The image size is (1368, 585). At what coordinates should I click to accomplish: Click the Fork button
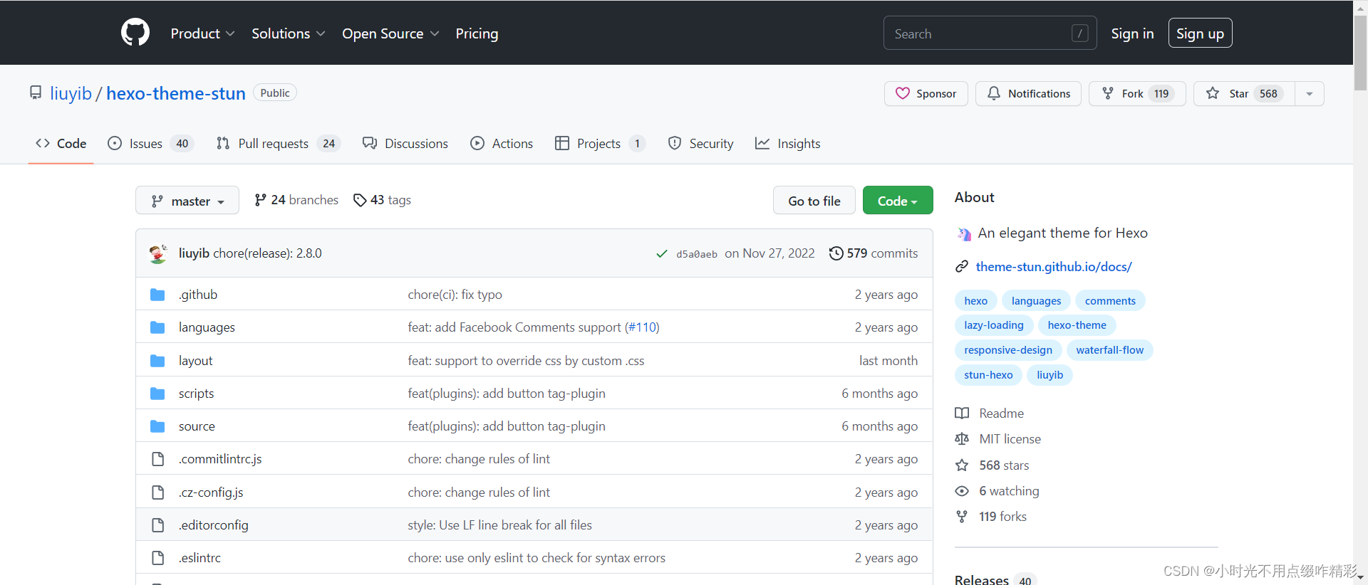(x=1137, y=94)
